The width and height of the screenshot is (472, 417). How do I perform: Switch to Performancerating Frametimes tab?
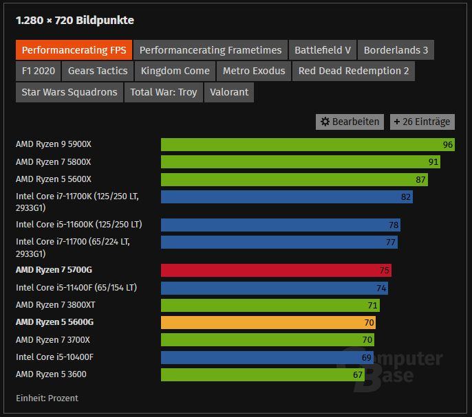(211, 50)
